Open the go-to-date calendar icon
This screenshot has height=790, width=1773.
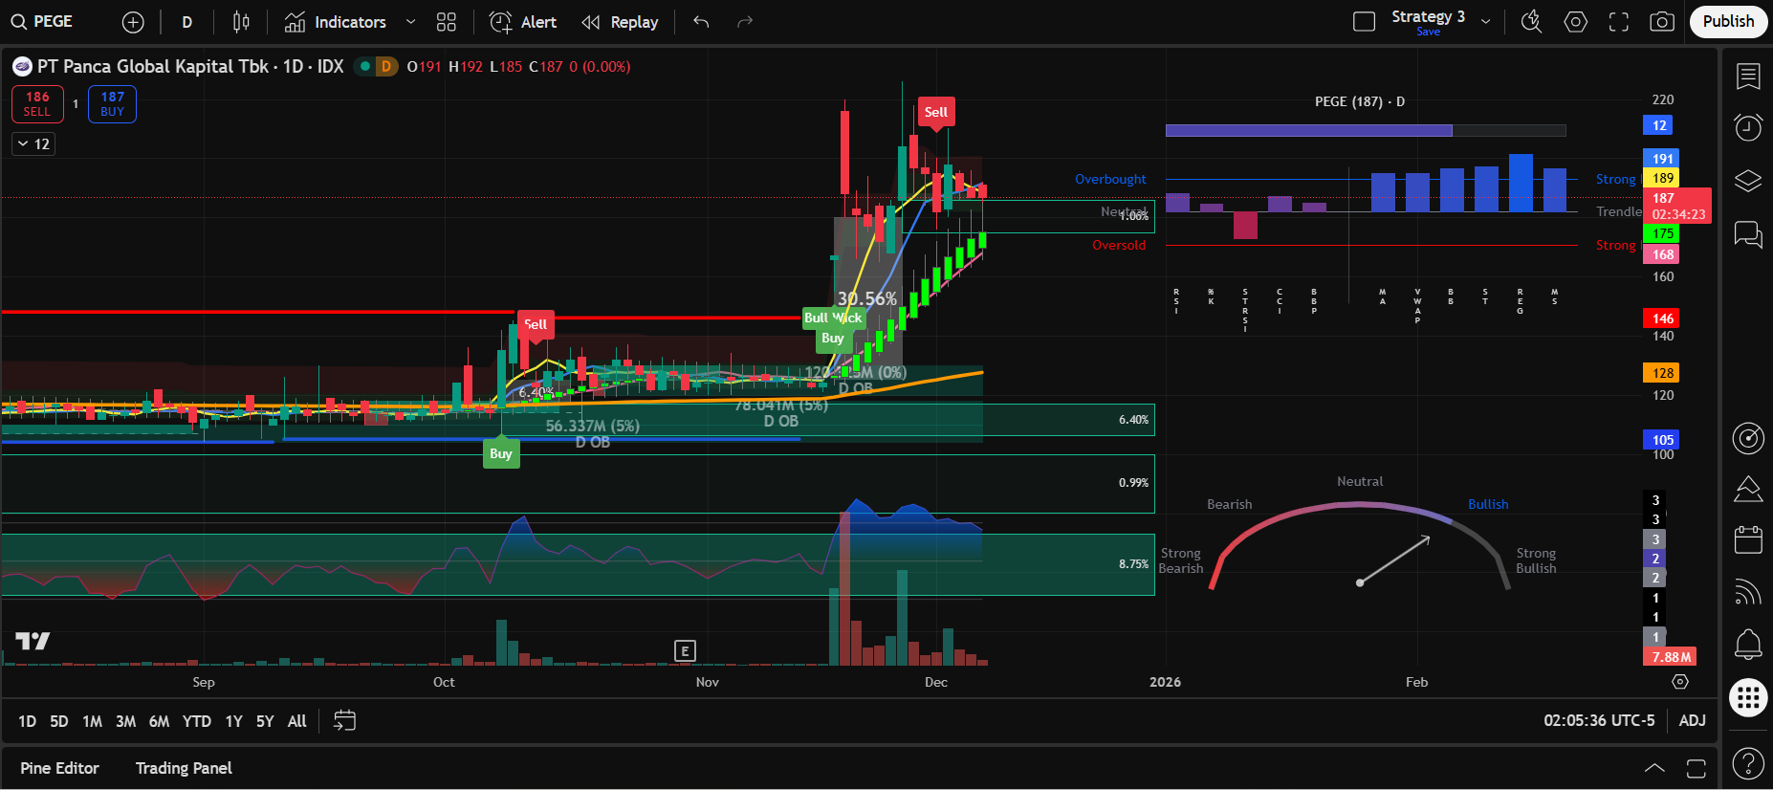(344, 721)
